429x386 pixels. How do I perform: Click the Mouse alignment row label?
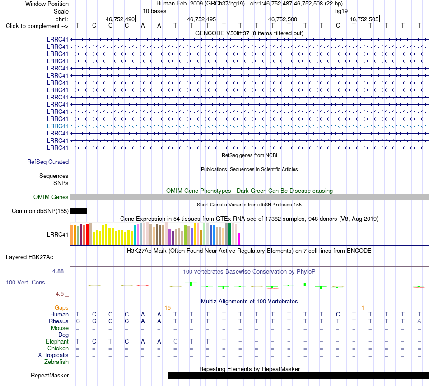(x=60, y=328)
